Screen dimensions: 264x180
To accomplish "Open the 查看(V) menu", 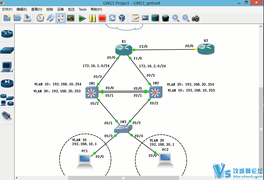I will coord(37,10).
